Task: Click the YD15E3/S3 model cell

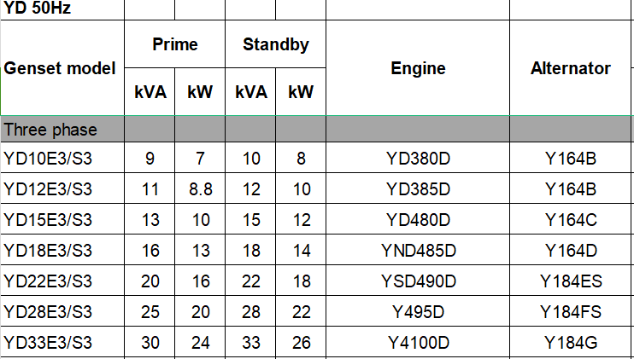Action: coord(62,219)
